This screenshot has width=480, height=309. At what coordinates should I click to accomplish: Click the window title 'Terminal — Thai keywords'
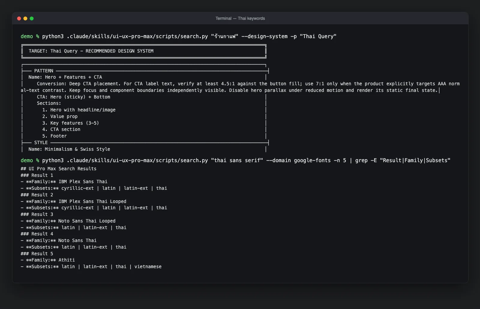click(x=240, y=18)
